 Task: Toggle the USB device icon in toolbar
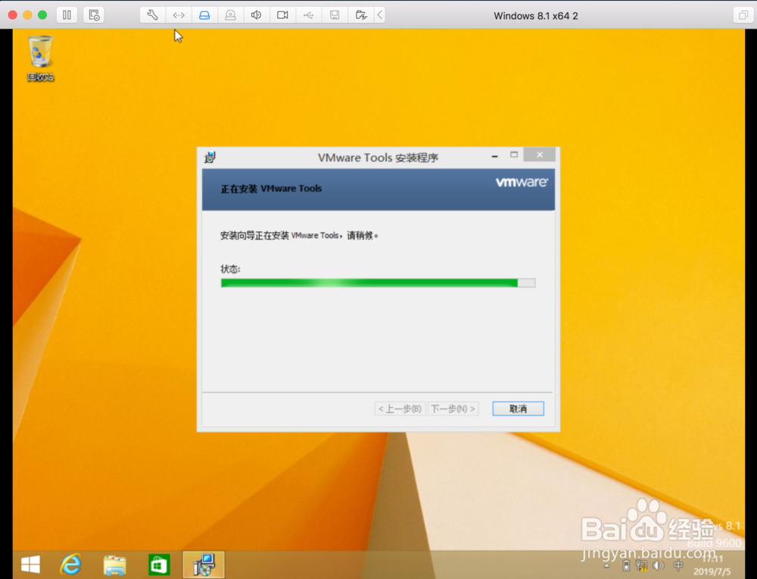click(308, 15)
